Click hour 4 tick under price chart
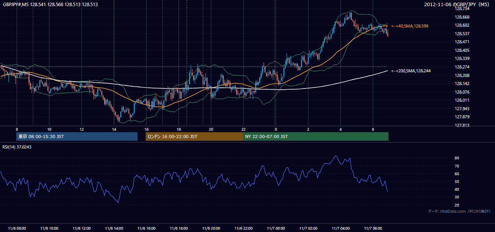The image size is (495, 232). coord(340,129)
